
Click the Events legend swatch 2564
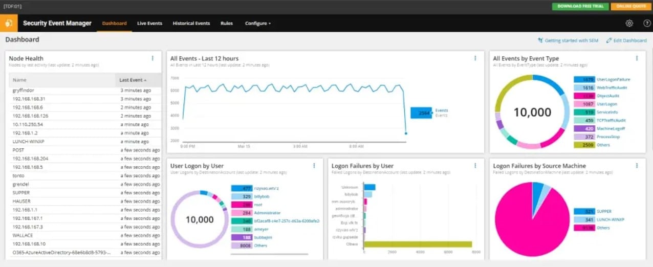coord(421,113)
